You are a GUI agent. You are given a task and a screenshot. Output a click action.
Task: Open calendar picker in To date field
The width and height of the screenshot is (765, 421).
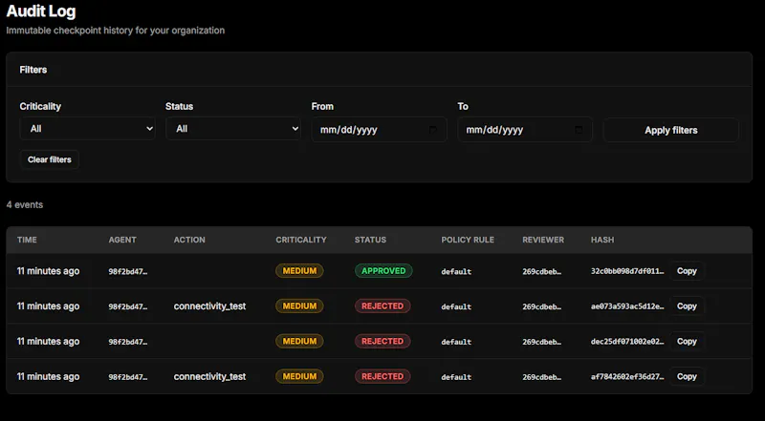click(579, 130)
